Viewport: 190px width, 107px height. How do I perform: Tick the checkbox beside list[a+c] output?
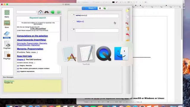pos(74,22)
